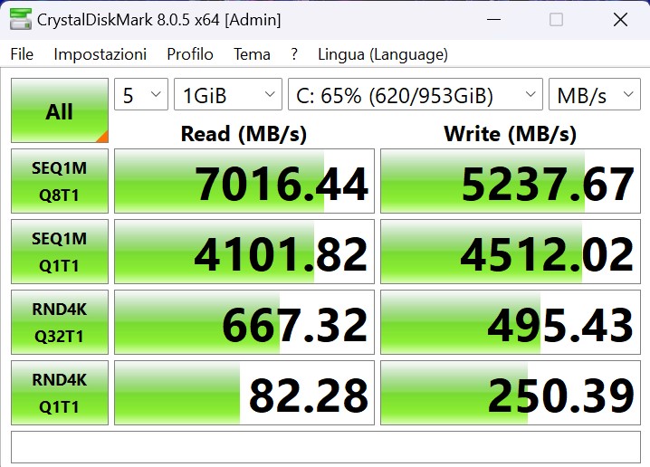The image size is (650, 467).
Task: Open the Lingua (Language) menu
Action: coord(383,54)
